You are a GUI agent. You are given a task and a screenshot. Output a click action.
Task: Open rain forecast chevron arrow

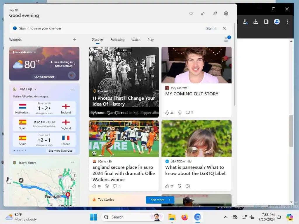point(75,64)
